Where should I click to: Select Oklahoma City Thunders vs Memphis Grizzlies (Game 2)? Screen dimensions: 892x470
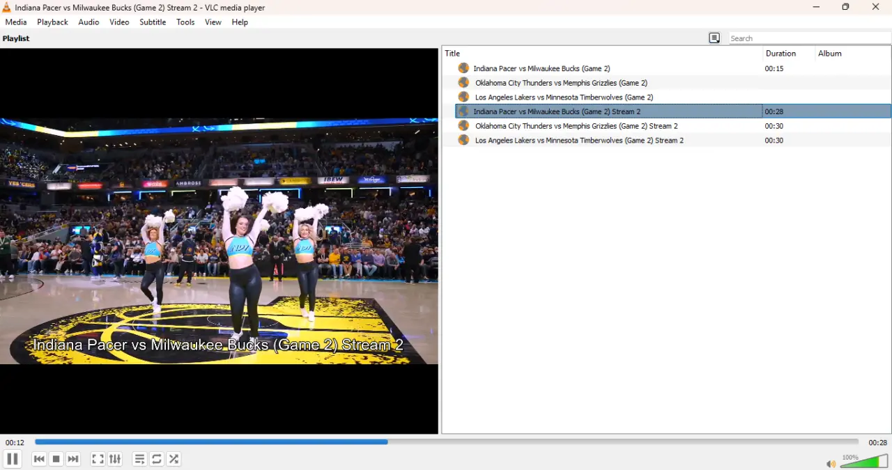click(561, 83)
